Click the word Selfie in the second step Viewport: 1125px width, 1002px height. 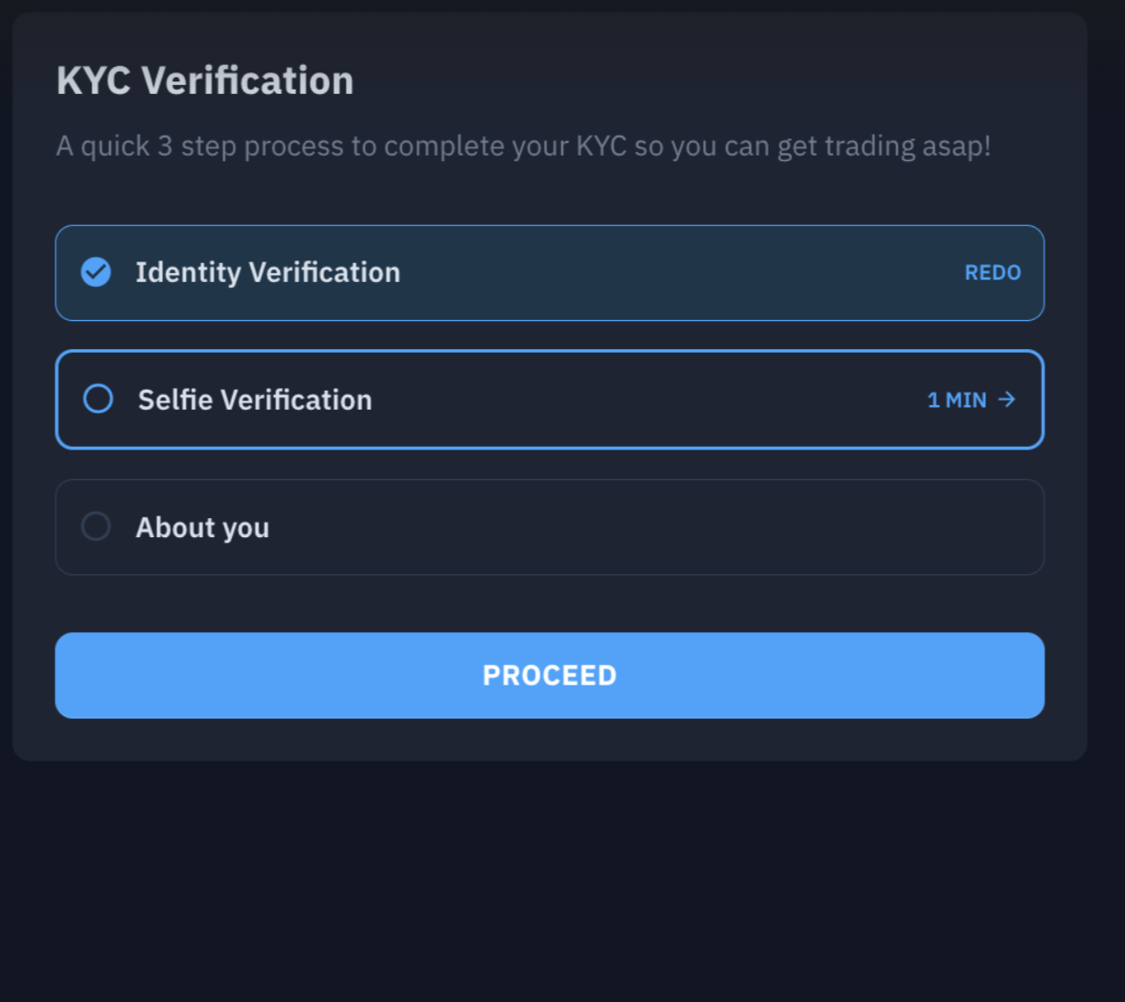click(x=175, y=400)
